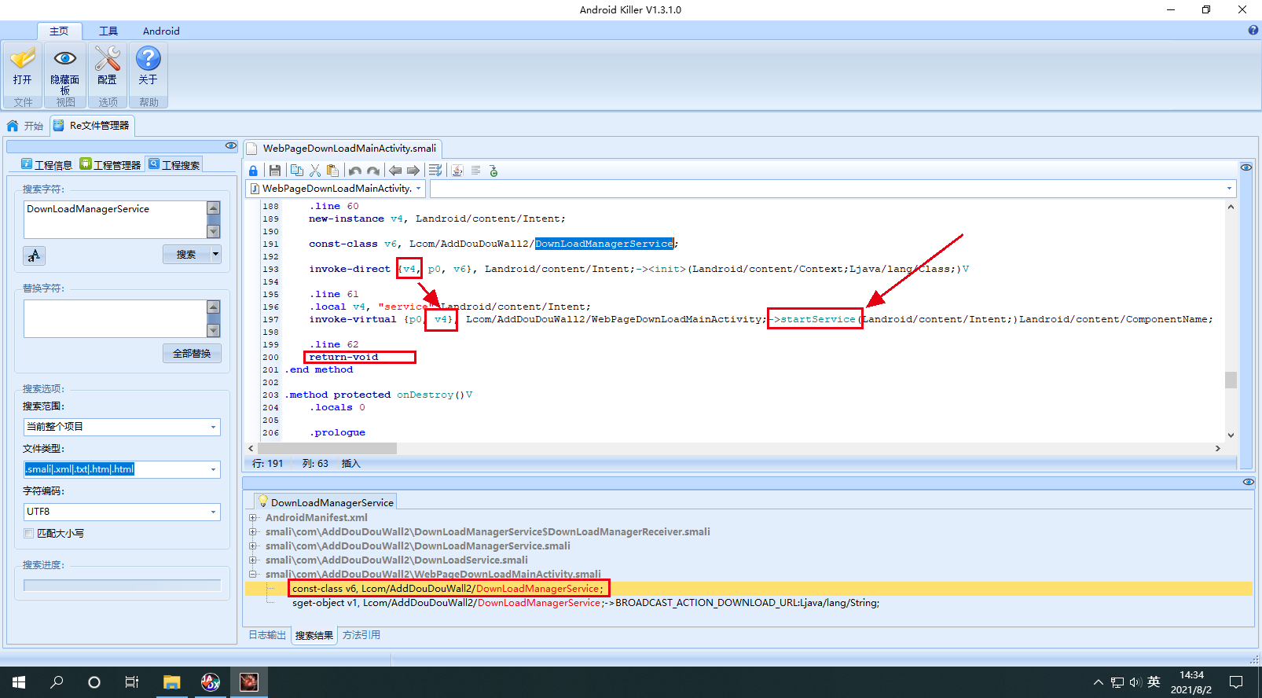Click the Undo arrow icon
Viewport: 1262px width, 698px height.
[355, 171]
